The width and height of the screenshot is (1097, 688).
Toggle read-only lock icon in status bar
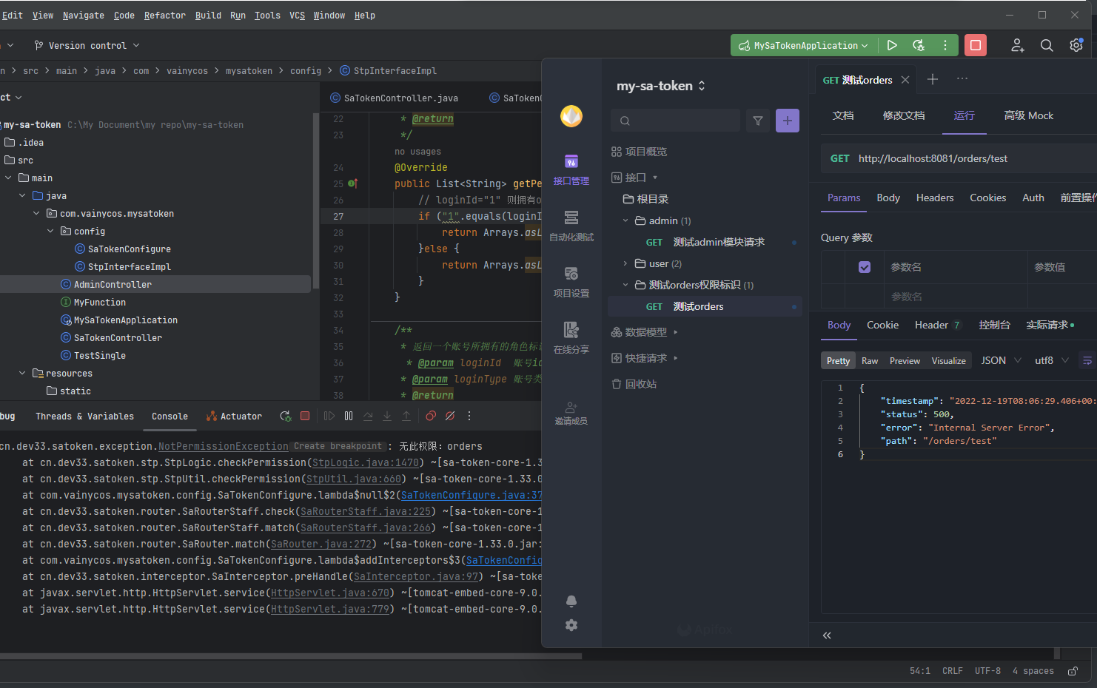point(1073,671)
